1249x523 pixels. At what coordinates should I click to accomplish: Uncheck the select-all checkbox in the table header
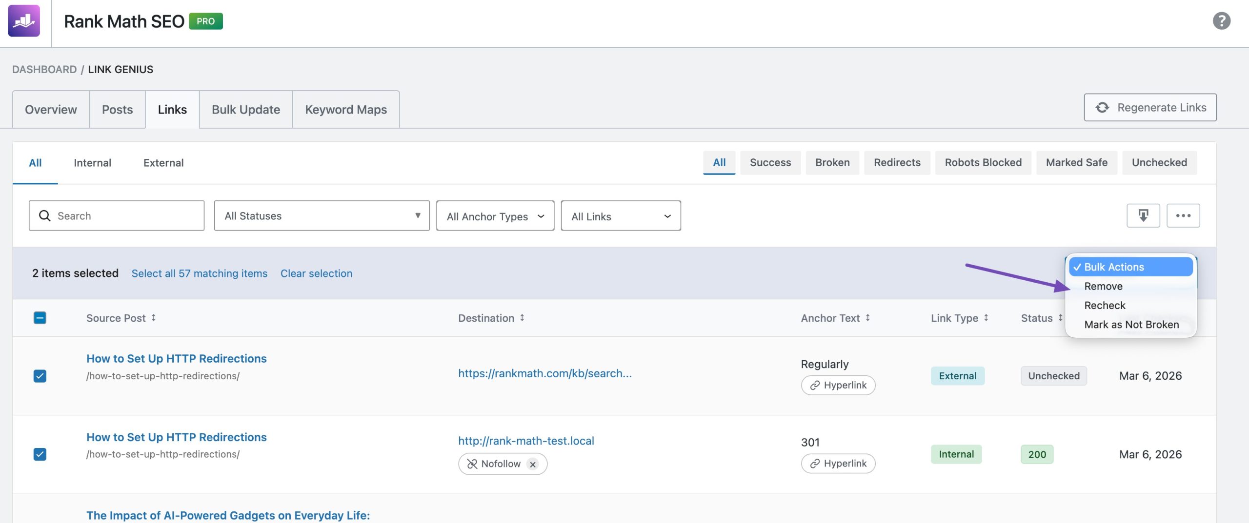click(x=40, y=318)
